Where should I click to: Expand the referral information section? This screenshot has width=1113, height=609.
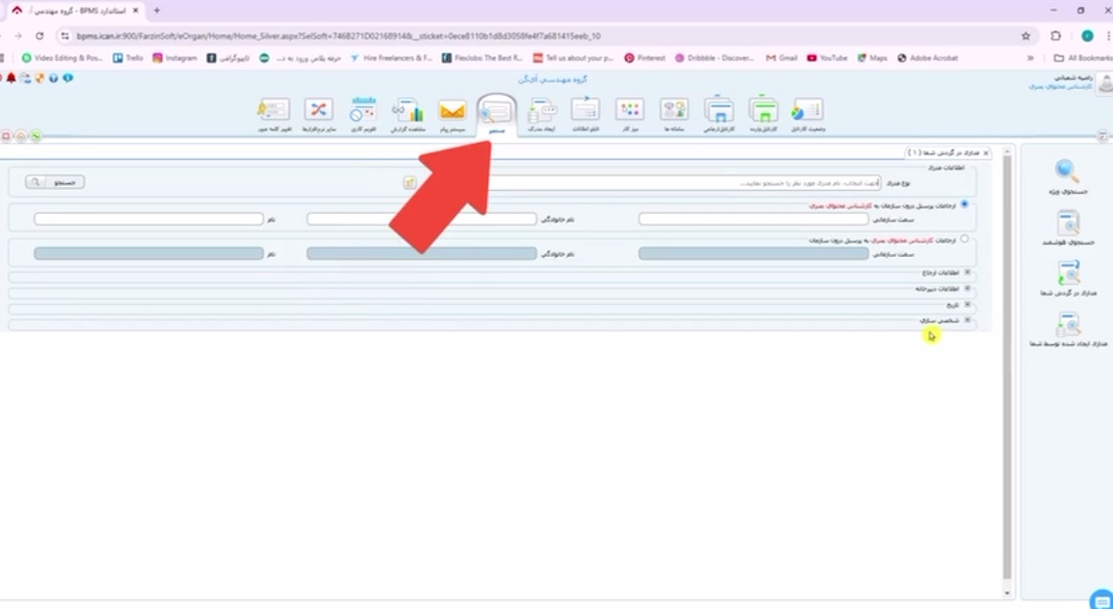(x=967, y=272)
